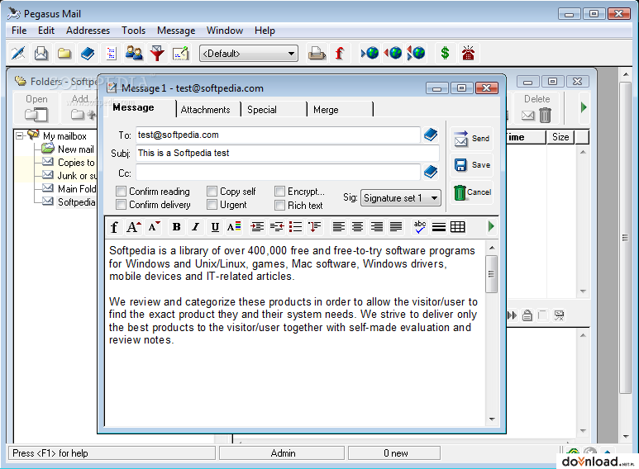Decrease indent in message editor
This screenshot has height=469, width=639.
tap(277, 227)
